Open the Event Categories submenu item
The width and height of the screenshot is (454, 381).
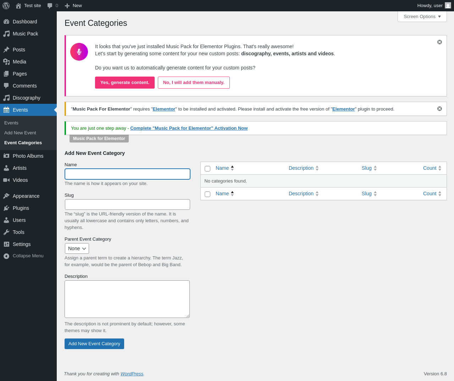(23, 143)
